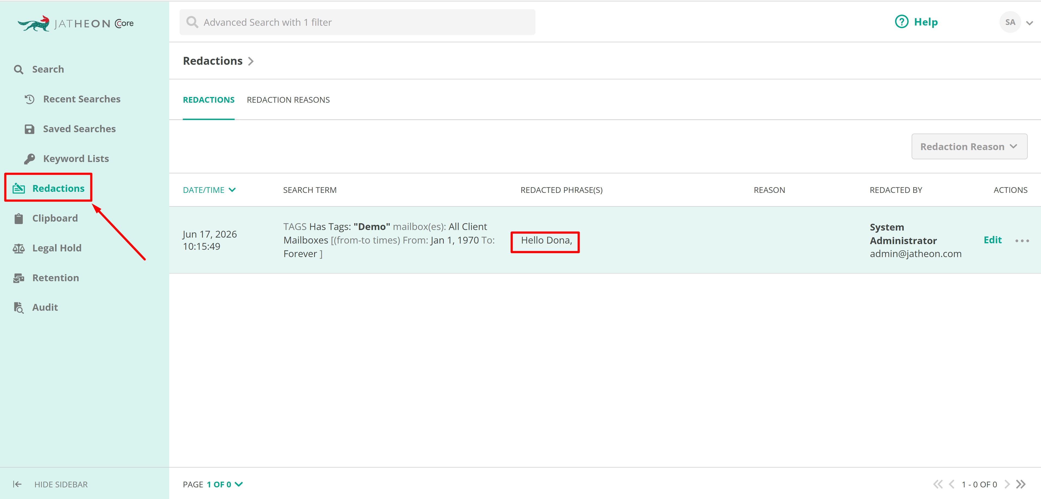Click the Advanced Search input field
The width and height of the screenshot is (1041, 499).
point(357,22)
